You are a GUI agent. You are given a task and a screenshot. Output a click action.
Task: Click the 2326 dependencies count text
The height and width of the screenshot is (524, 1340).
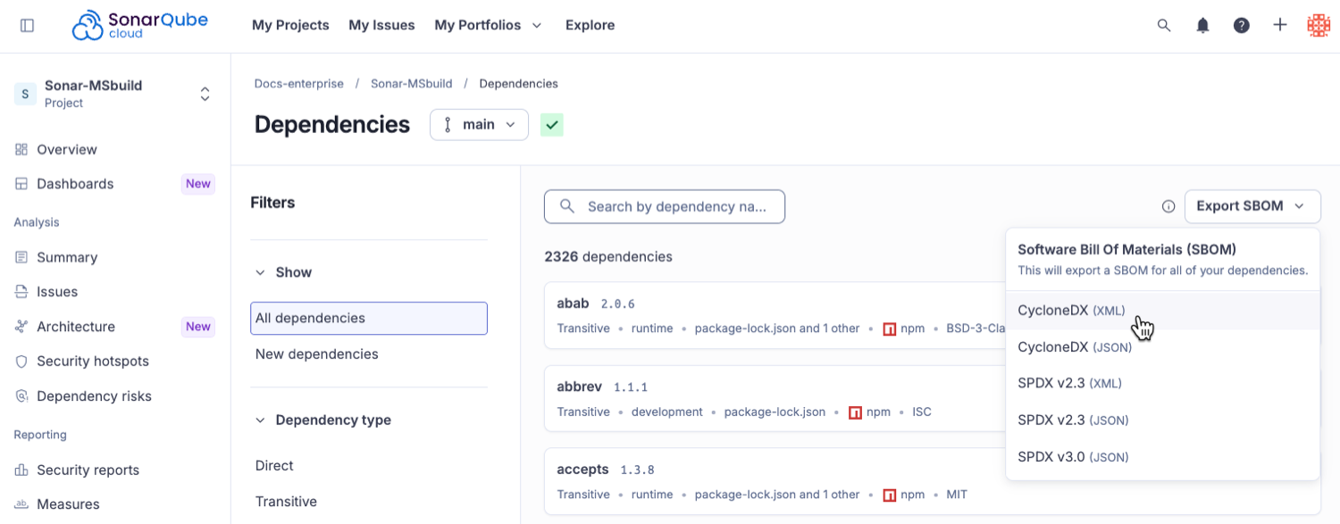pyautogui.click(x=608, y=257)
